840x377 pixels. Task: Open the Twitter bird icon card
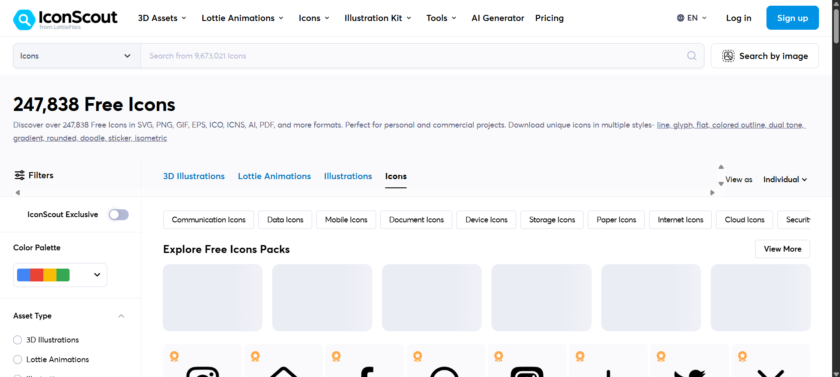(689, 361)
